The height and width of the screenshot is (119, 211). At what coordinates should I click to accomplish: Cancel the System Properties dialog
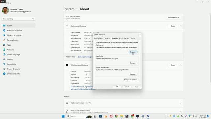click(x=127, y=87)
